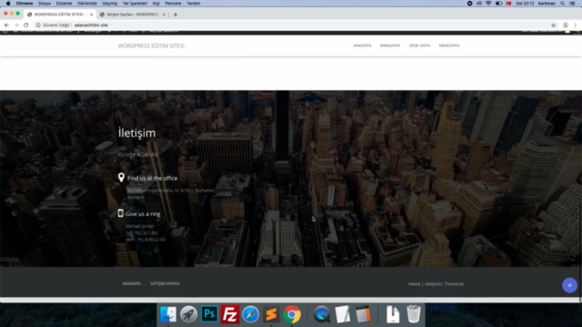The image size is (582, 327).
Task: Open the Trash in the Dock
Action: click(414, 314)
